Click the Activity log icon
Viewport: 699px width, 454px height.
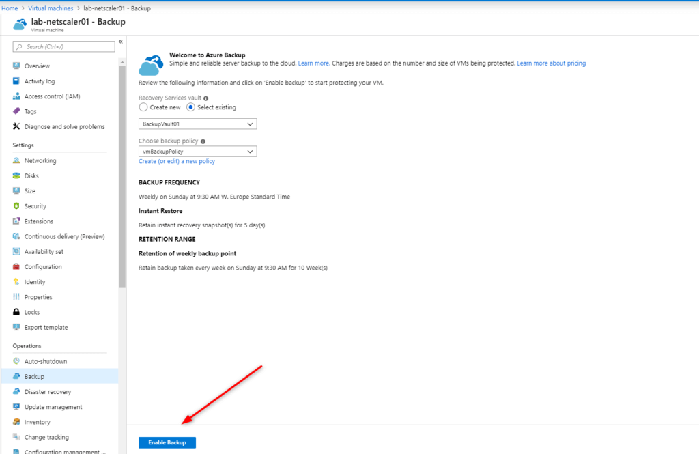tap(16, 81)
